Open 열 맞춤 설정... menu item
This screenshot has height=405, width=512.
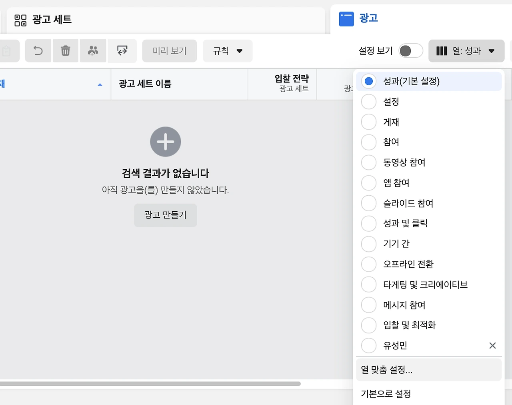click(x=428, y=369)
